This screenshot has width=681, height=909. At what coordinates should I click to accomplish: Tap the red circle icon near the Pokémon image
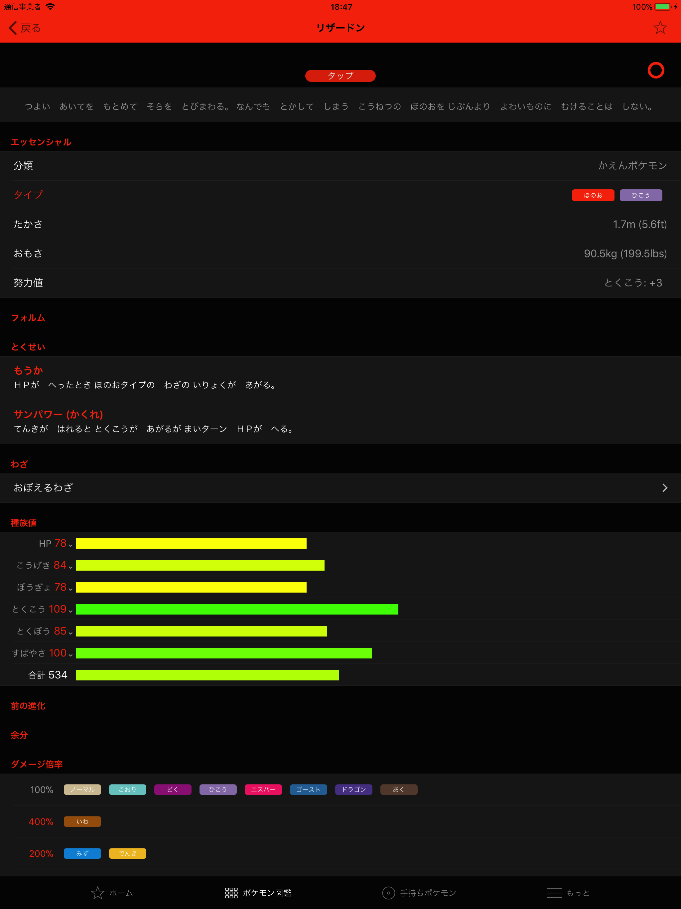656,70
